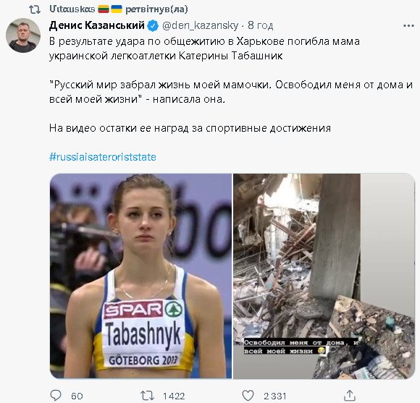Click the 2 331 likes count
Screen dimensions: 420x403
[275, 396]
